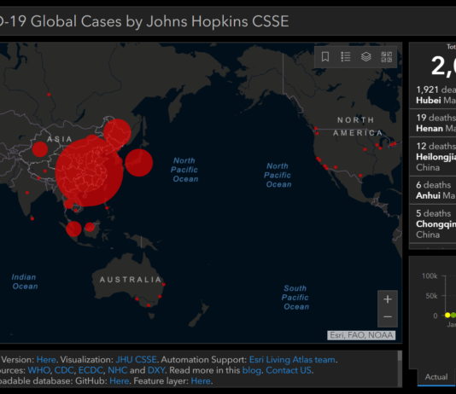Viewport: 456px width, 394px height.
Task: Switch to the Actual chart tab
Action: coord(436,377)
